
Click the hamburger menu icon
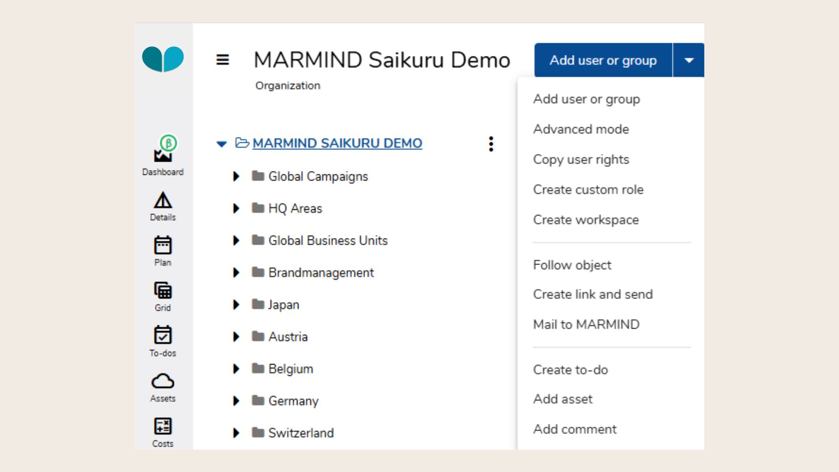[x=222, y=60]
